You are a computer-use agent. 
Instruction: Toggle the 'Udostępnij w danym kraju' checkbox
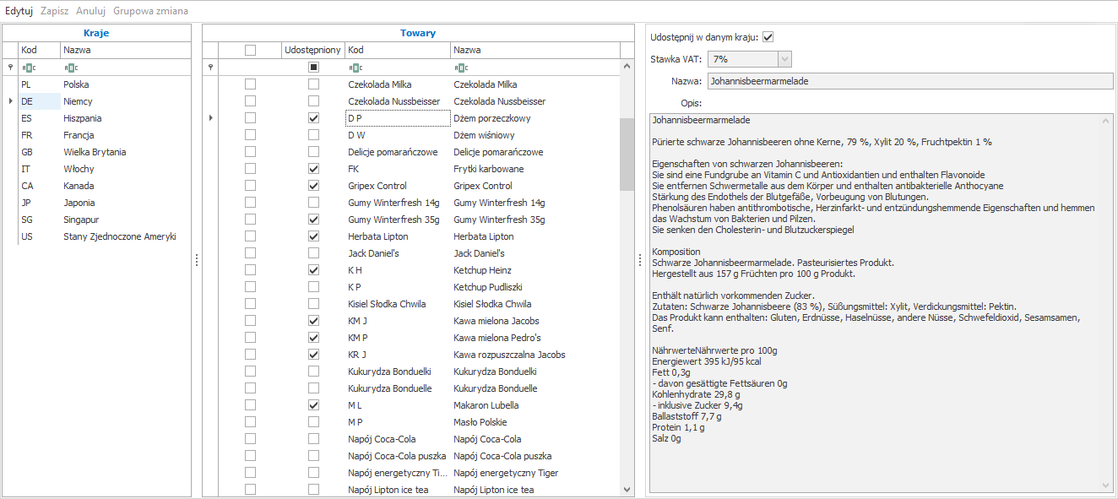[768, 37]
